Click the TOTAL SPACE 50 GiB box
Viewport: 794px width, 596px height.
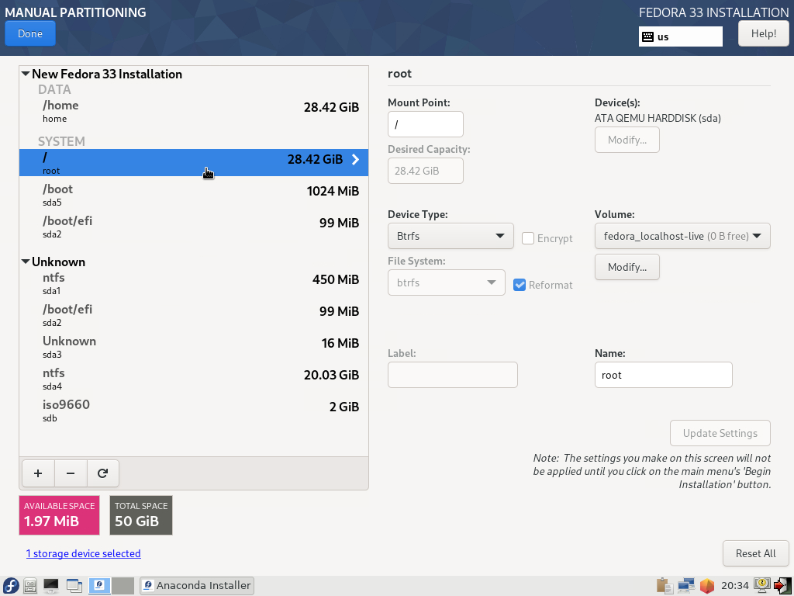[141, 515]
